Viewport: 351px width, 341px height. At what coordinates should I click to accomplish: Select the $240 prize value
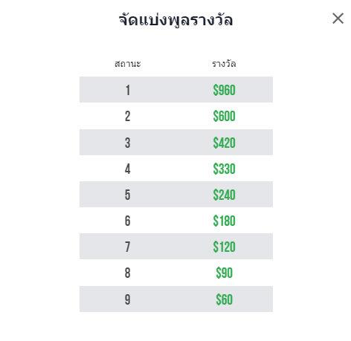coord(224,195)
